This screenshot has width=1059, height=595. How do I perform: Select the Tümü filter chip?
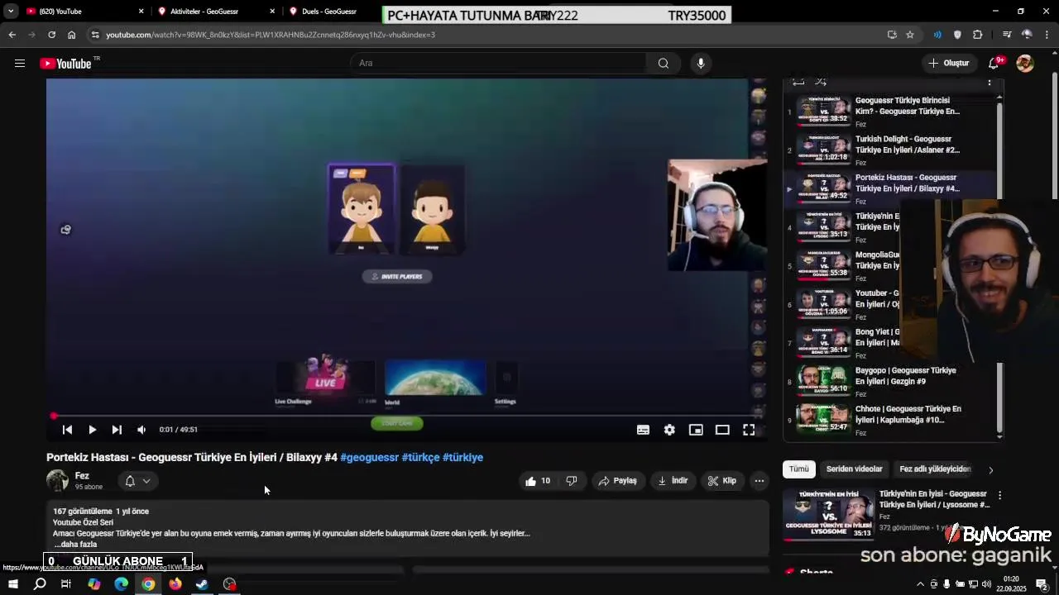[x=798, y=469]
